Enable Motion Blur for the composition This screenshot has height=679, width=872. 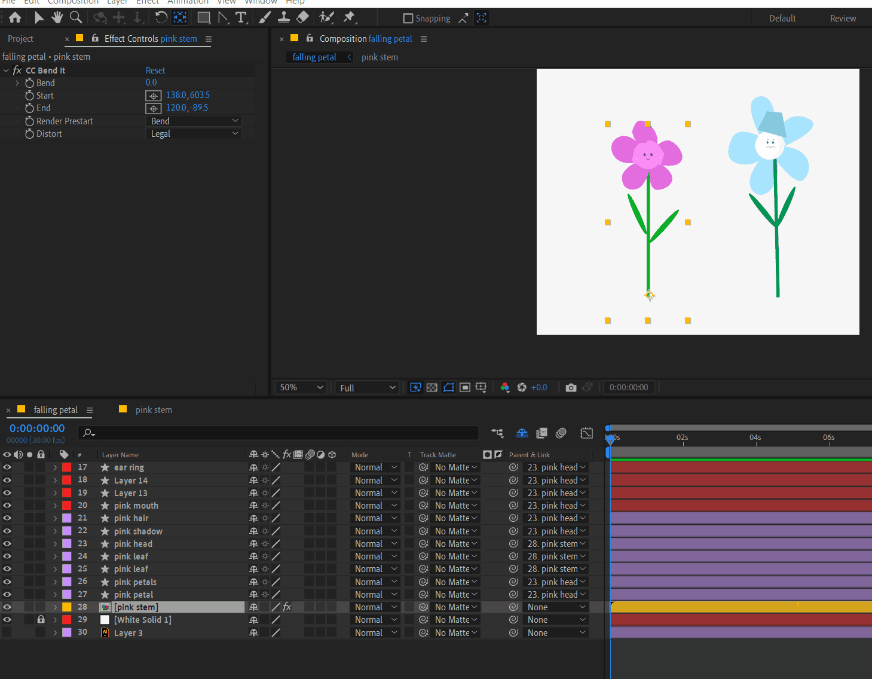click(x=561, y=433)
